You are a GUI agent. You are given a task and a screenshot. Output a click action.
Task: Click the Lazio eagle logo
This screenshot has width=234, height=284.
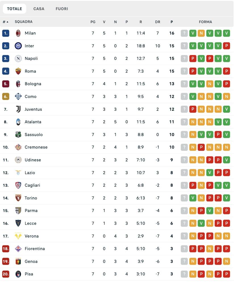[18, 173]
